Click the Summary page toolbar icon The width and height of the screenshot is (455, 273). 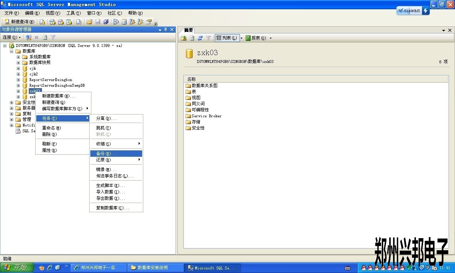pos(124,22)
